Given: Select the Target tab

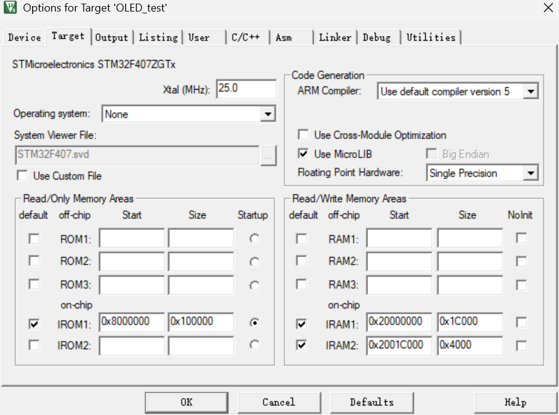Looking at the screenshot, I should pyautogui.click(x=68, y=36).
